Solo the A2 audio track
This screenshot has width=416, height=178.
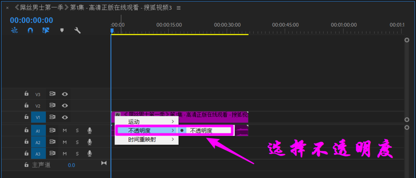point(77,142)
